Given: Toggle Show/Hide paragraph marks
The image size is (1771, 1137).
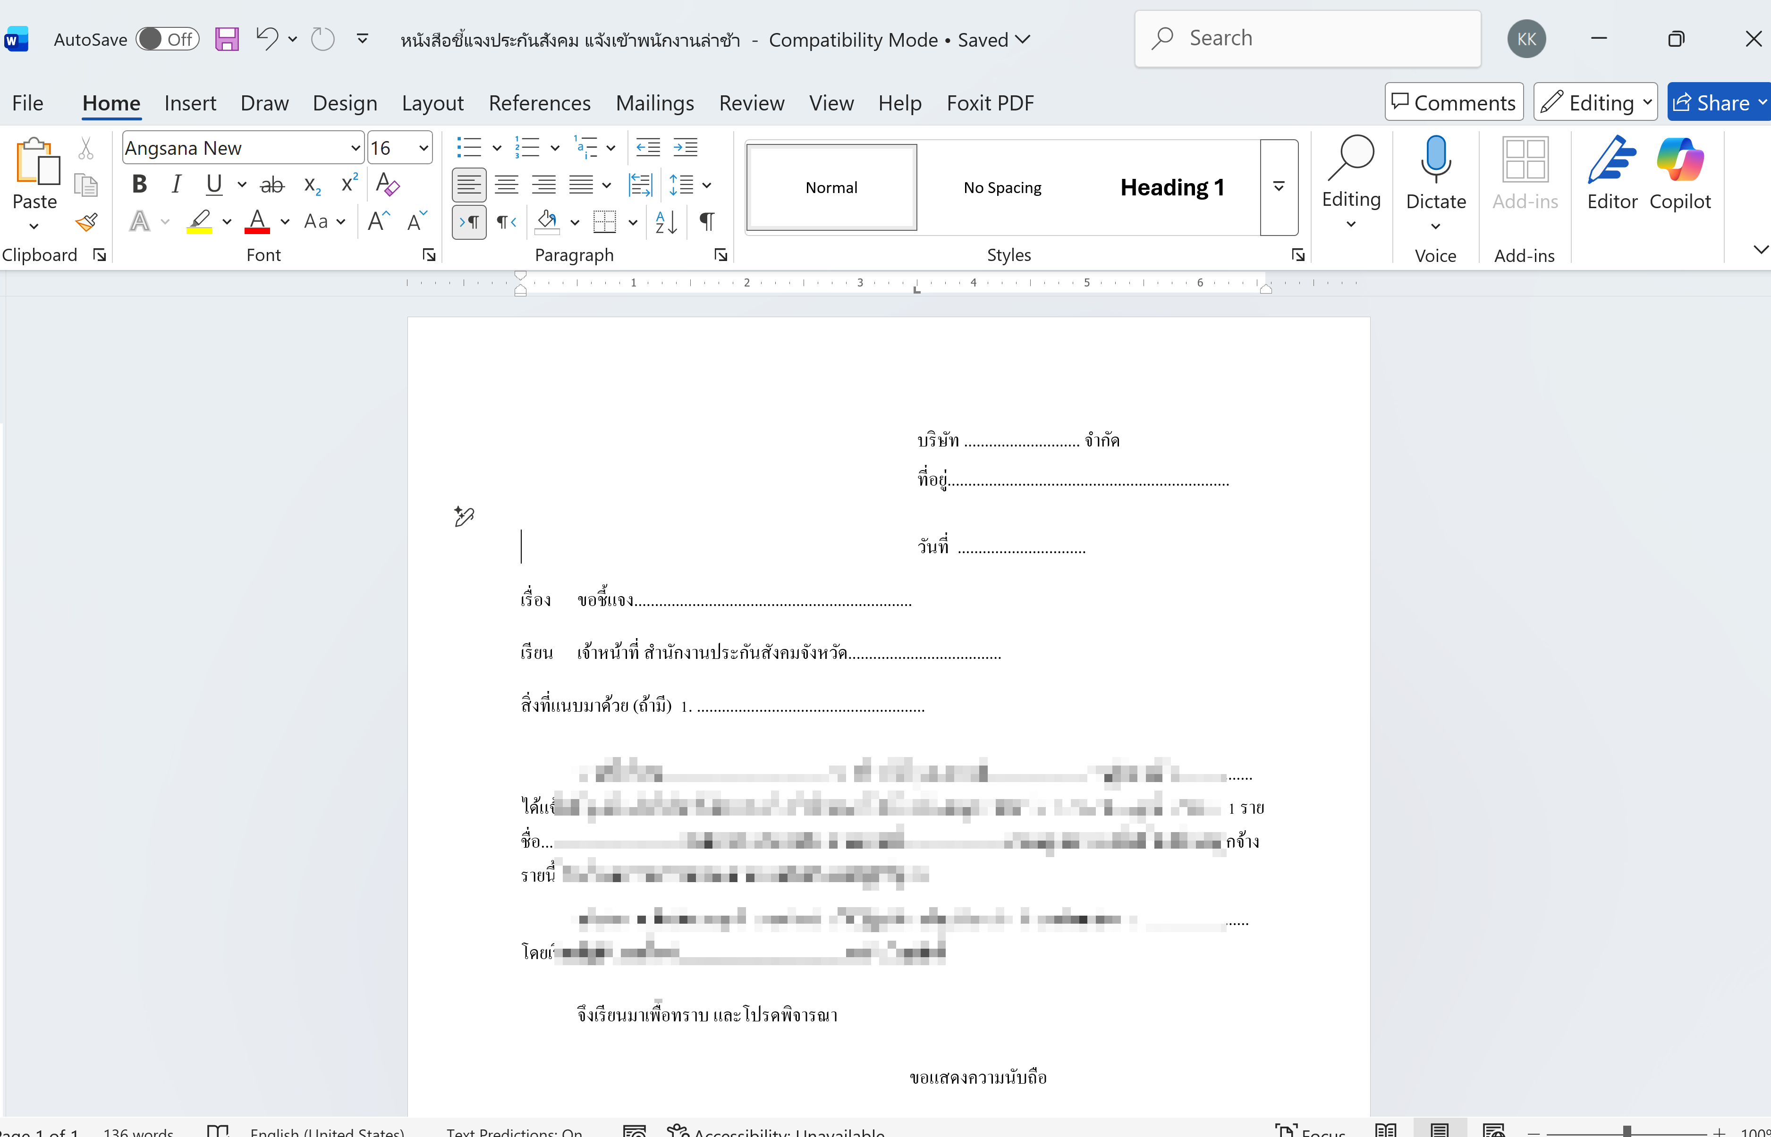Looking at the screenshot, I should click(x=707, y=221).
